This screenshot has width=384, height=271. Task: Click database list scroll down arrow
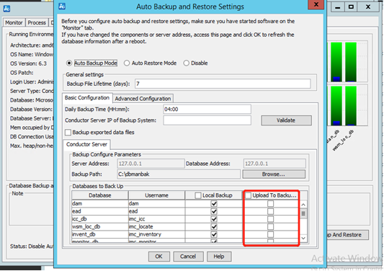[x=303, y=238]
